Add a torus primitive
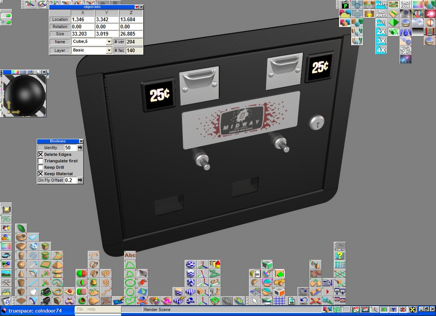 [21, 237]
